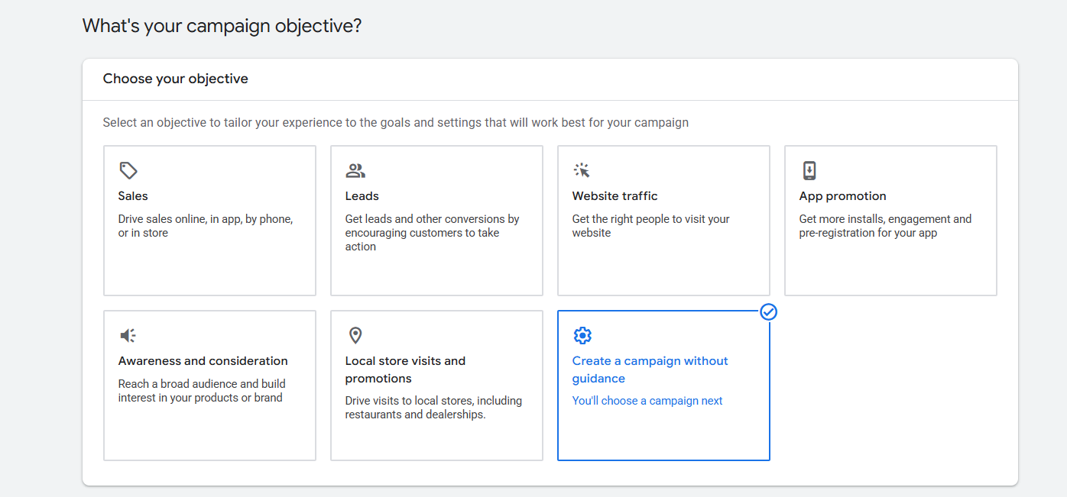
Task: Choose the Leads objective title
Action: tap(362, 196)
